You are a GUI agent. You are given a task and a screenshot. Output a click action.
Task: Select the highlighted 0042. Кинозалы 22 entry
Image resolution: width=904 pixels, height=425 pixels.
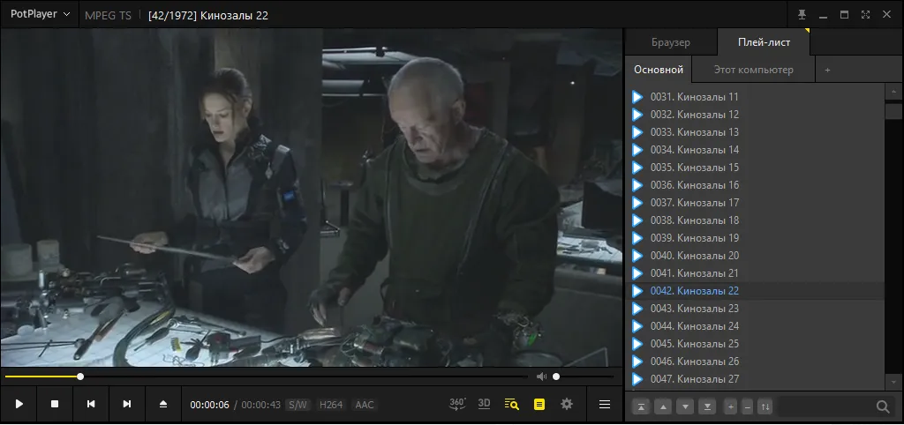coord(755,291)
